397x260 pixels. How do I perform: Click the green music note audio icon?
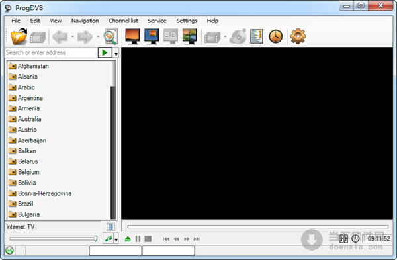pos(109,238)
